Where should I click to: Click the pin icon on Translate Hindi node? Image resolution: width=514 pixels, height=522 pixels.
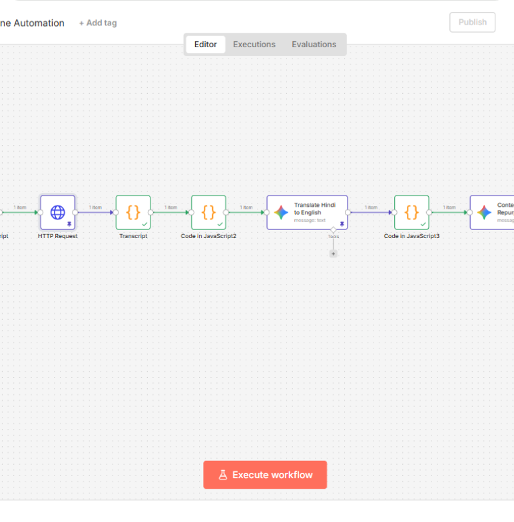pos(342,225)
